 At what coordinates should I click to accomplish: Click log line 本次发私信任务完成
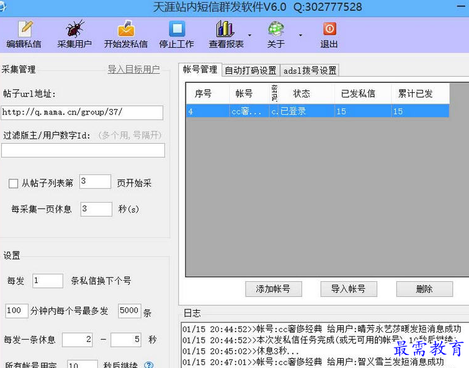click(319, 340)
